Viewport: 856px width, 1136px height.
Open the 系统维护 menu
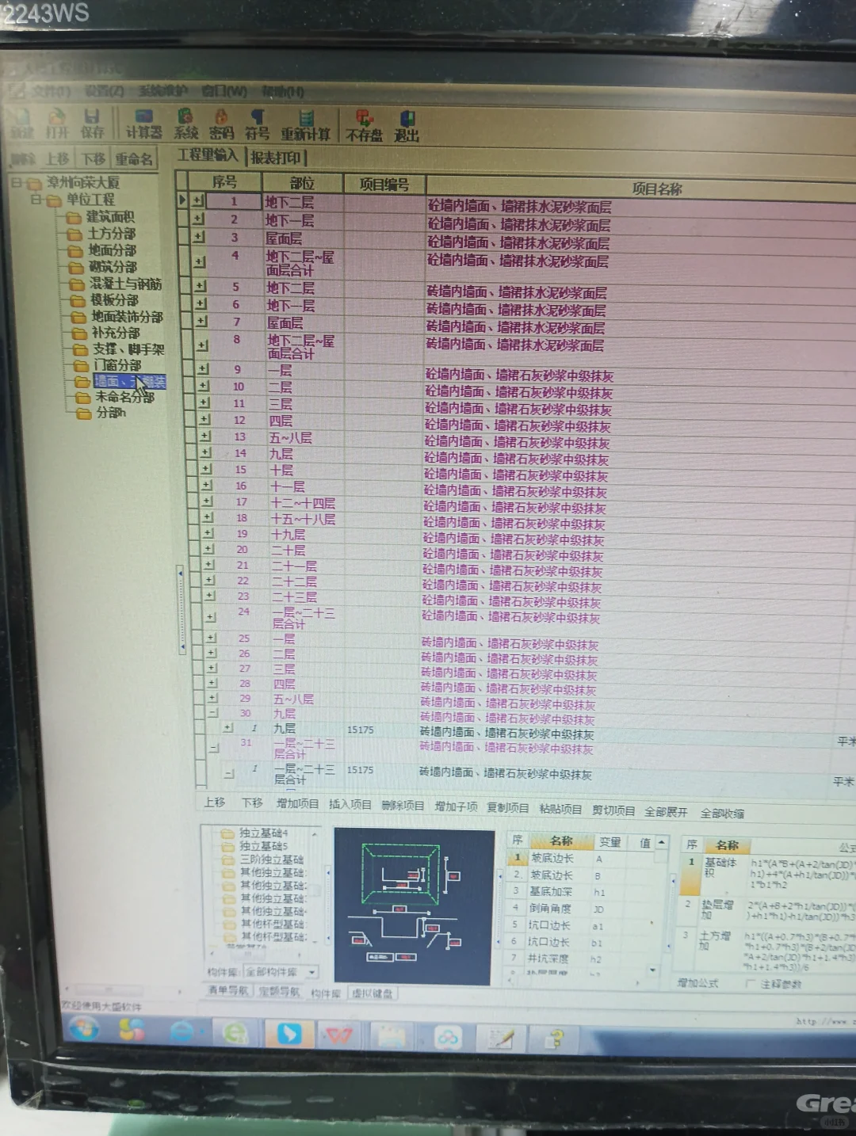pos(163,91)
